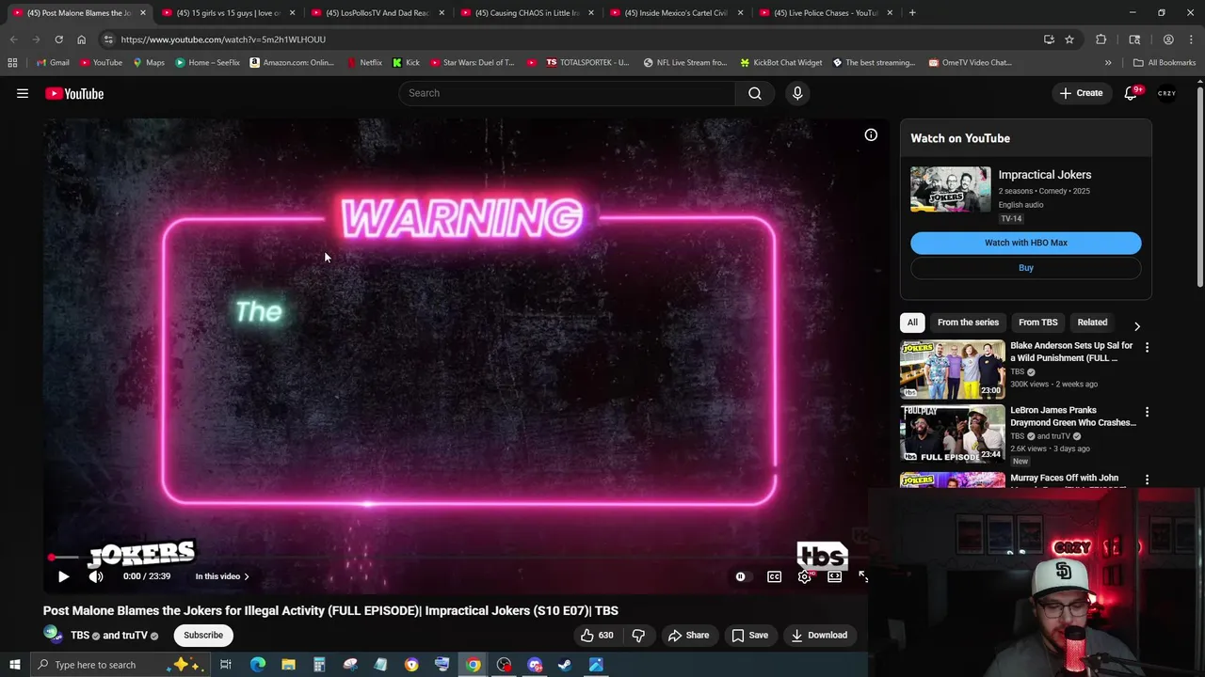Click the Watch with HBO Max button
Image resolution: width=1205 pixels, height=677 pixels.
[1025, 243]
